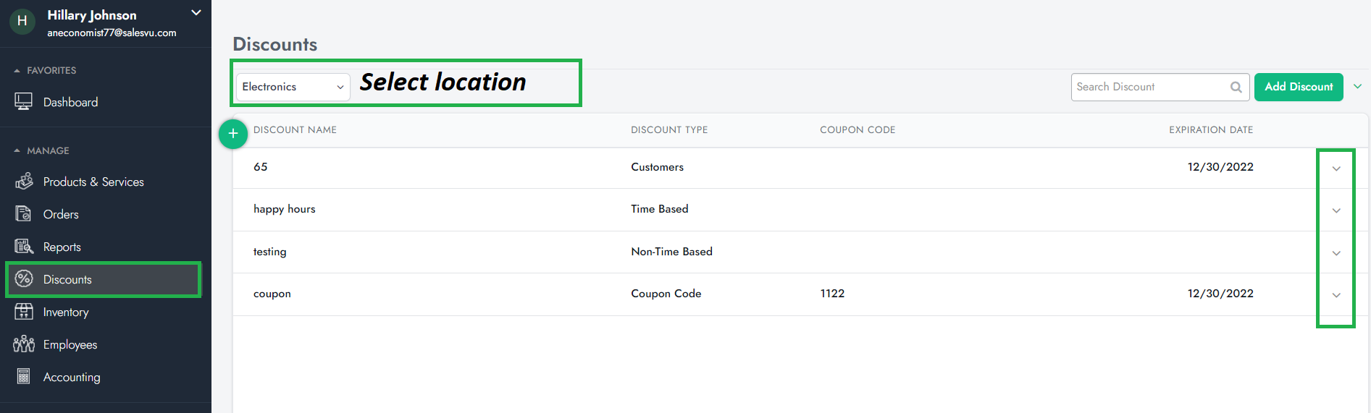
Task: Open Hillary Johnson account menu
Action: (x=196, y=13)
